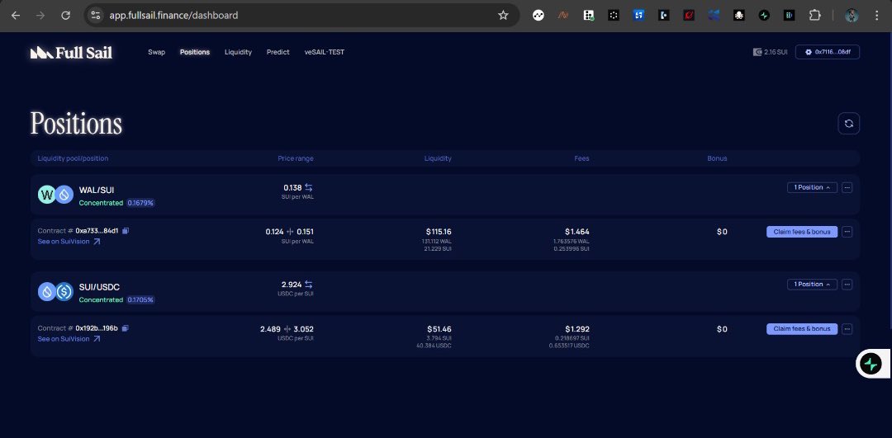892x438 pixels.
Task: Click the $1.464 fees value
Action: tap(576, 232)
